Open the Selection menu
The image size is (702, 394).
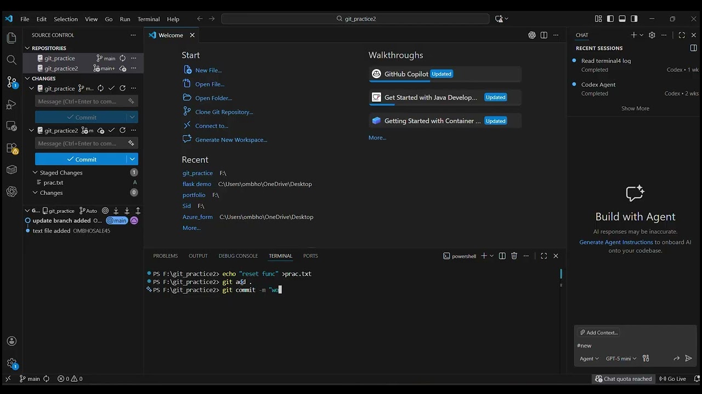point(66,19)
